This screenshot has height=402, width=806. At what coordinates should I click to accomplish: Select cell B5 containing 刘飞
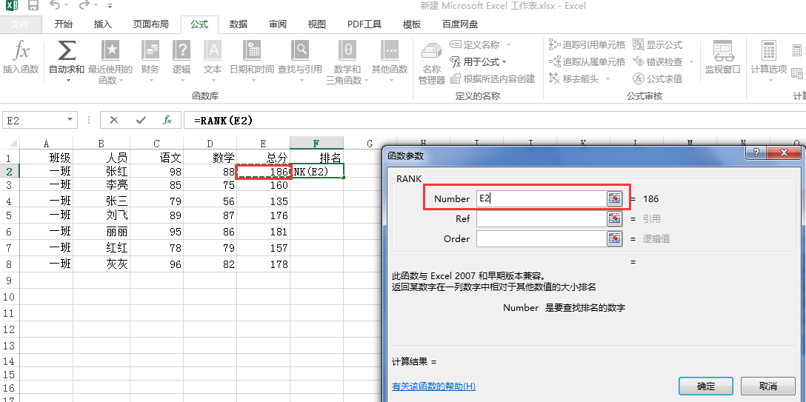tap(101, 215)
